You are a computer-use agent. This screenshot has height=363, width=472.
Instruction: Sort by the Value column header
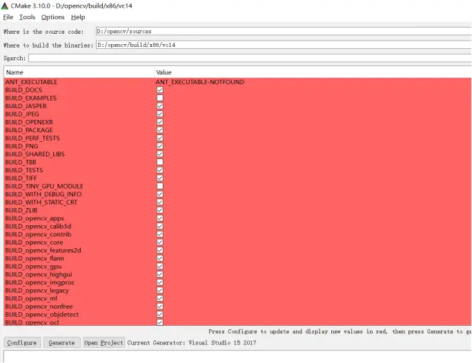click(313, 72)
